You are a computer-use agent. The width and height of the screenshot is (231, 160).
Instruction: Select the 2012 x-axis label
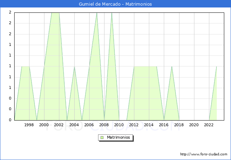point(134,125)
